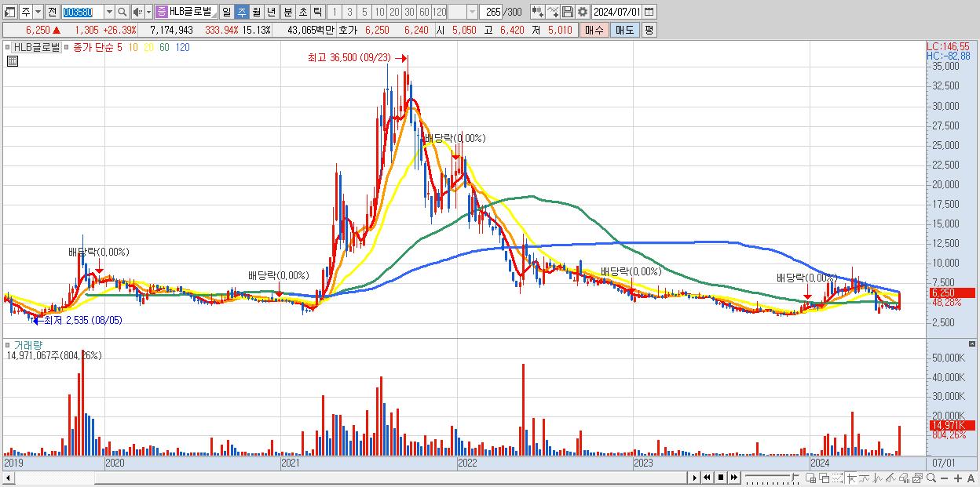The image size is (980, 487).
Task: Toggle the crosshair cursor tool
Action: click(850, 478)
